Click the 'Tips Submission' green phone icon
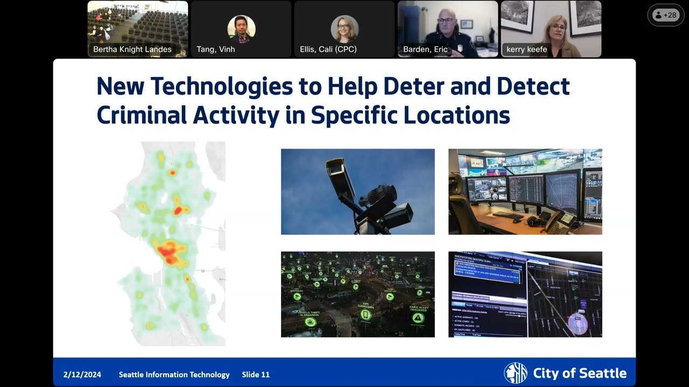Viewport: 689px width, 387px height. coord(365,314)
